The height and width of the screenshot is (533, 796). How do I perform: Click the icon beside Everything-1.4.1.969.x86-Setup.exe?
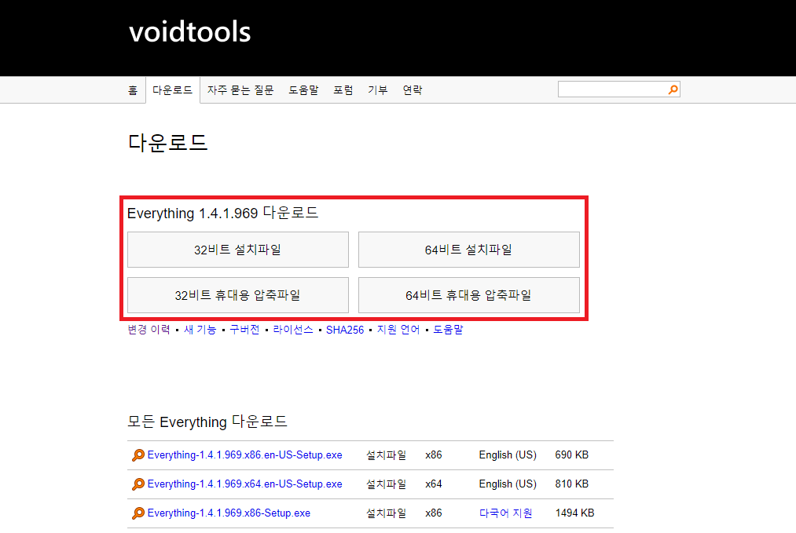tap(138, 513)
